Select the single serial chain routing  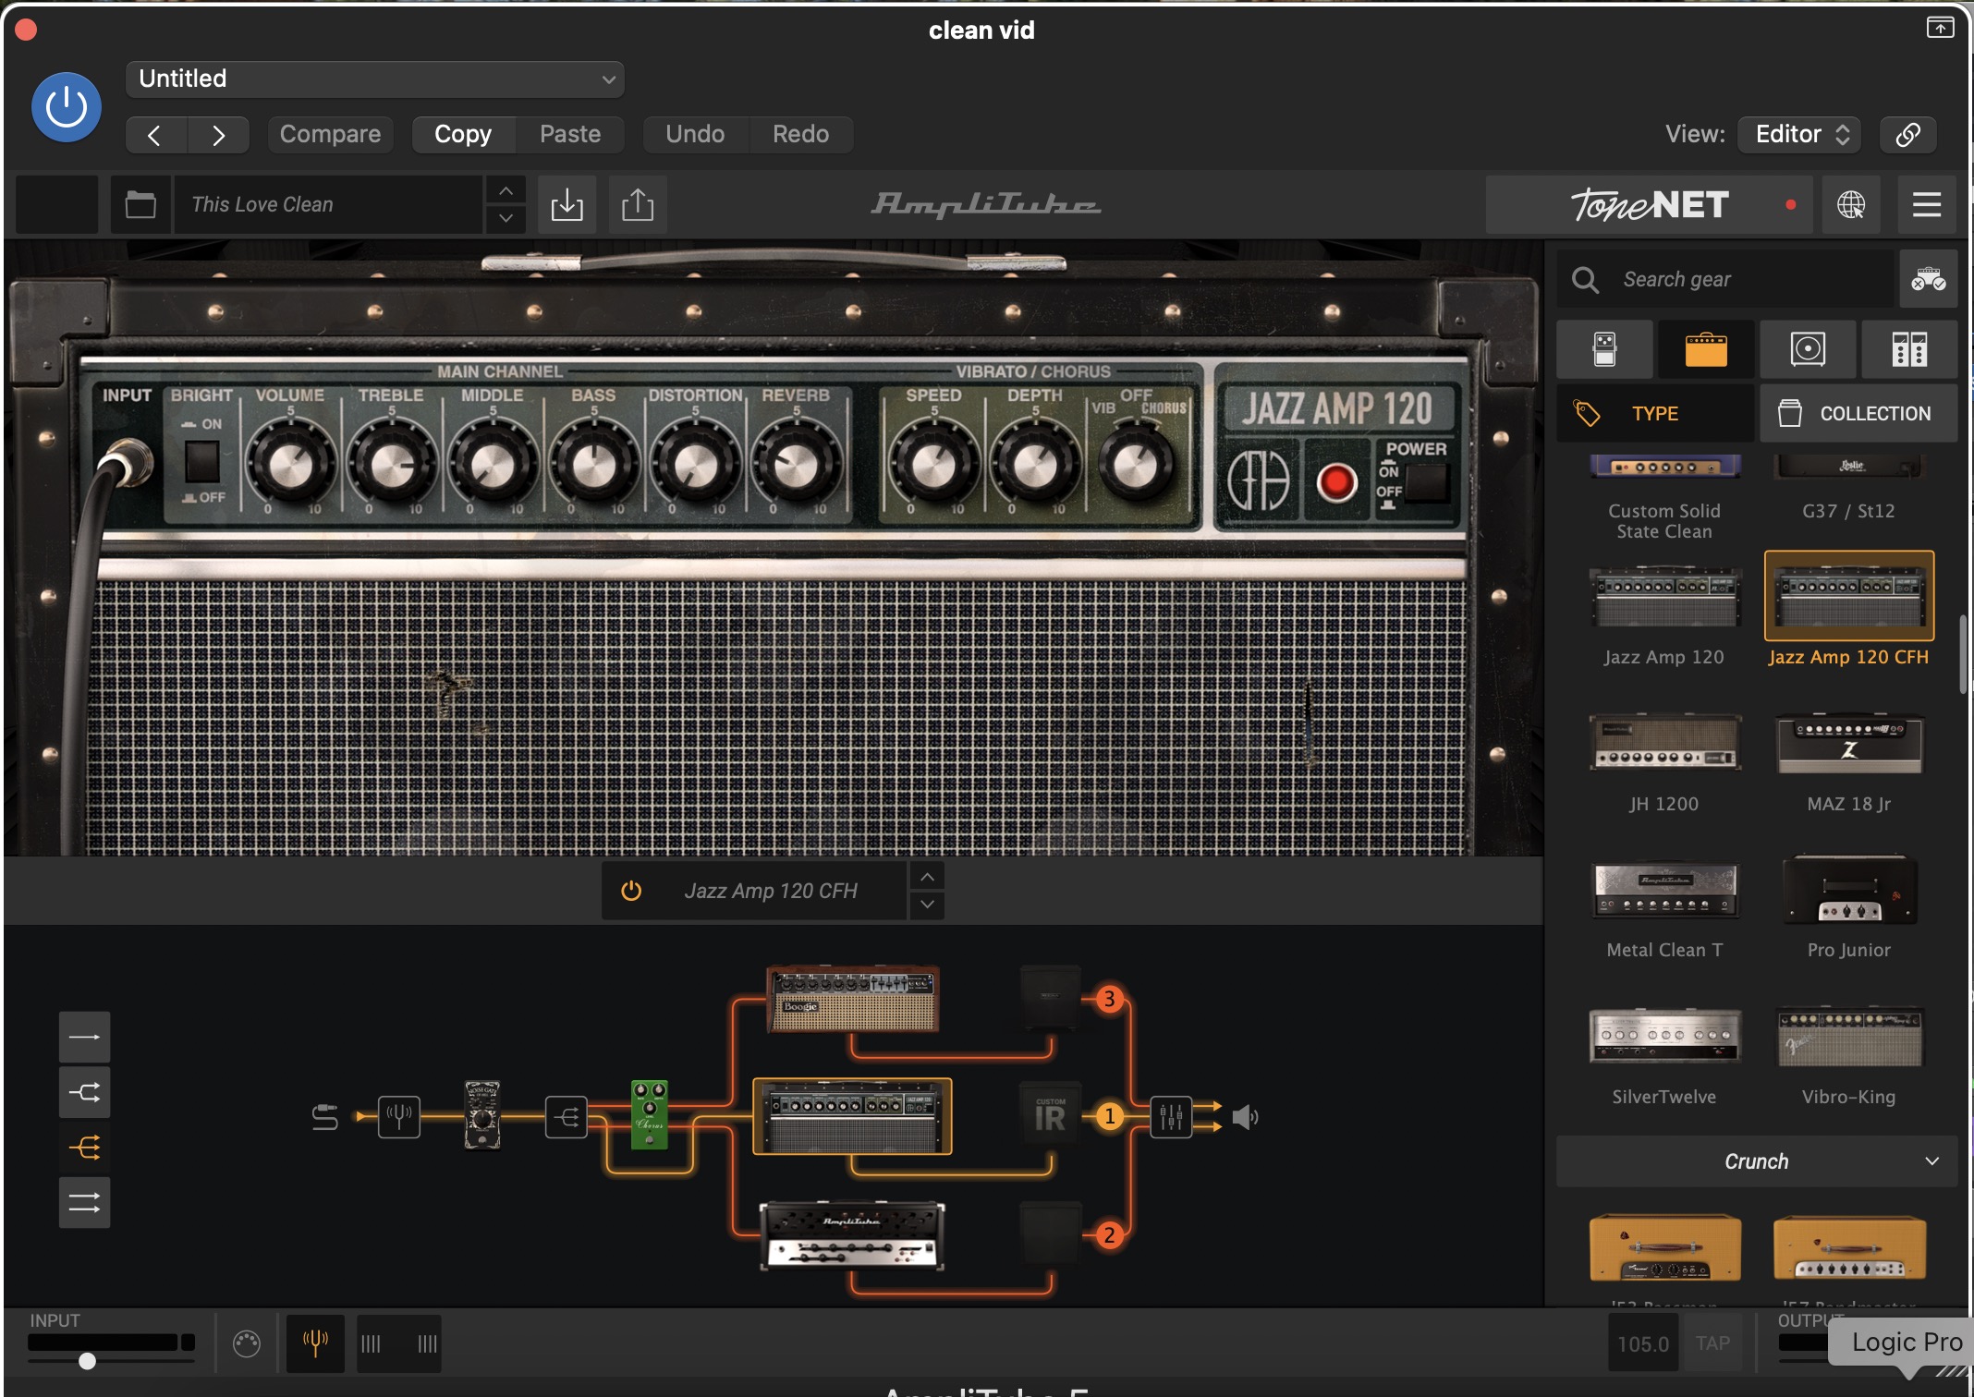[84, 1037]
